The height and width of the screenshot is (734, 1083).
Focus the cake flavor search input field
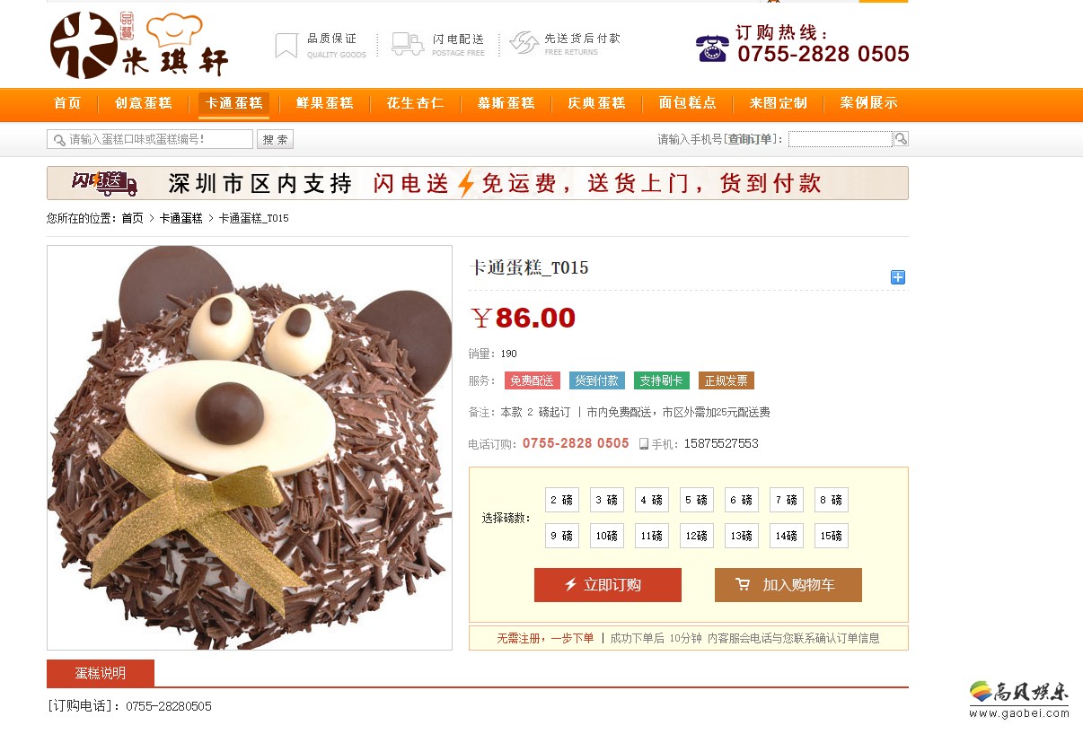click(x=150, y=139)
